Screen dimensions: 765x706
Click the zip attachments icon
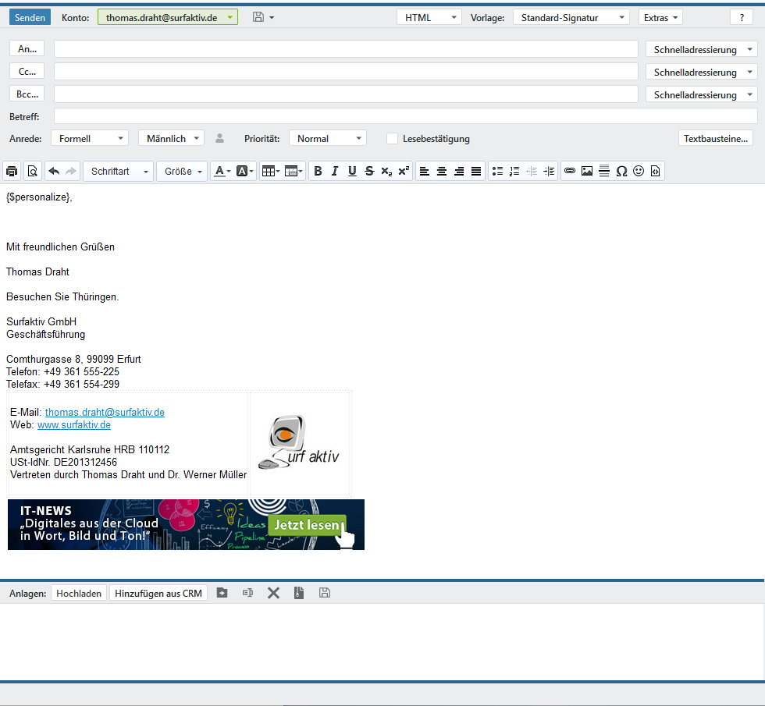coord(298,593)
